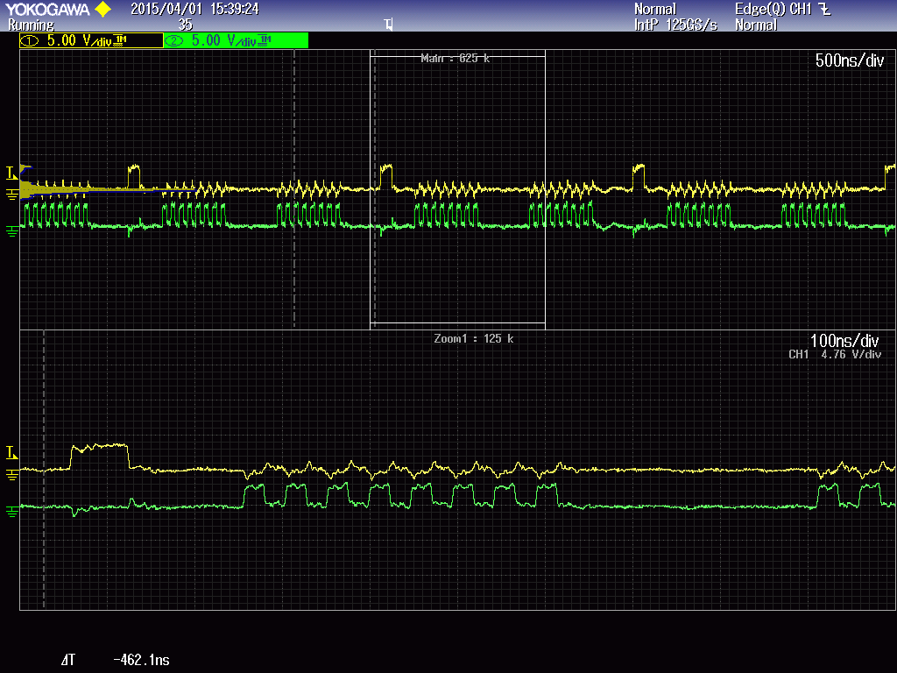Select the CH1 5.00 V/div indicator
This screenshot has height=673, width=897.
coord(91,40)
